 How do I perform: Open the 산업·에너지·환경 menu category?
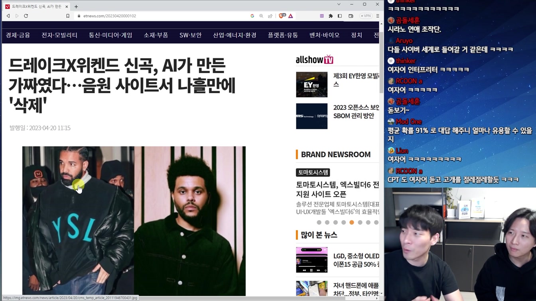click(x=235, y=35)
